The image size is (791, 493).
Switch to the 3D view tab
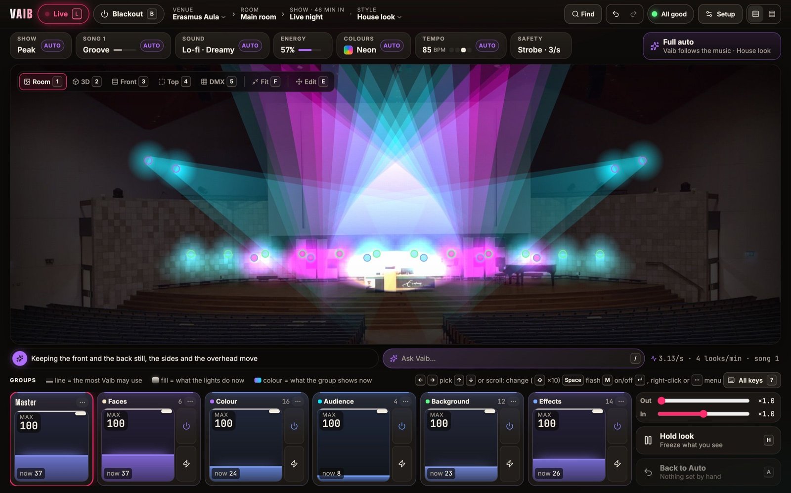click(x=87, y=82)
